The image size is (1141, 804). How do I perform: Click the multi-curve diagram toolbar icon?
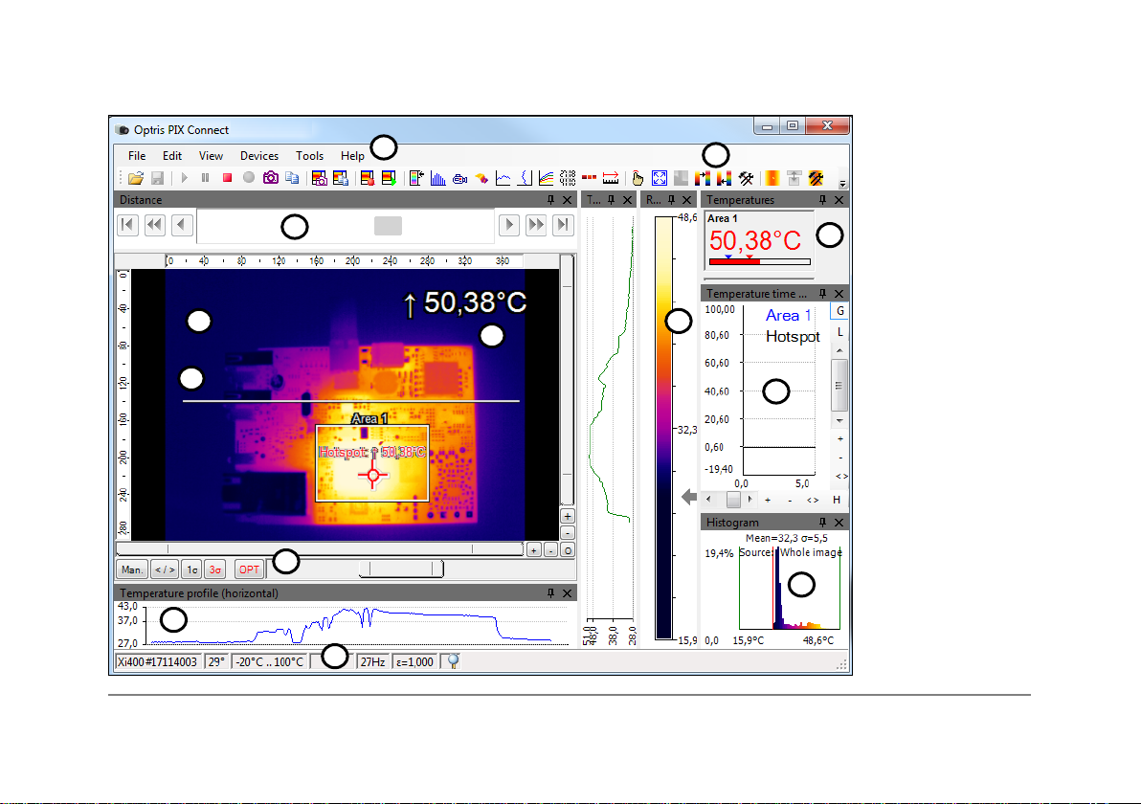[546, 178]
